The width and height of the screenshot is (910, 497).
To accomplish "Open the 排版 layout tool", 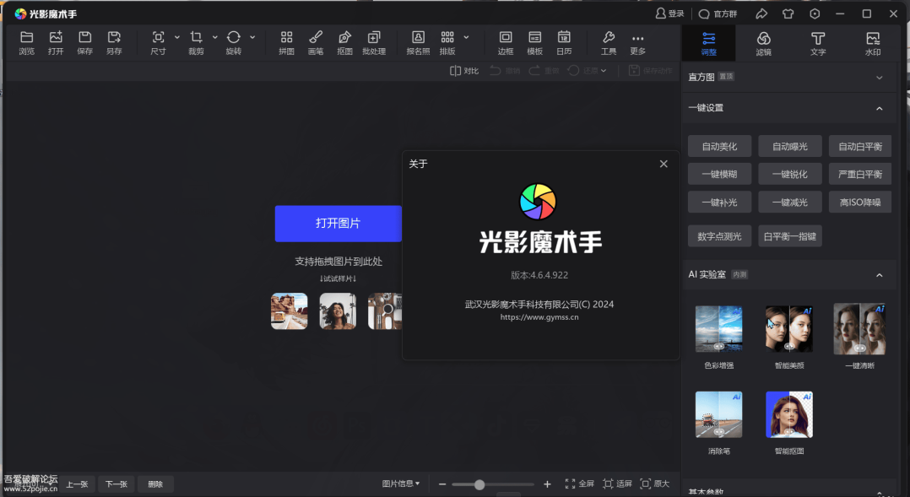I will [x=447, y=43].
